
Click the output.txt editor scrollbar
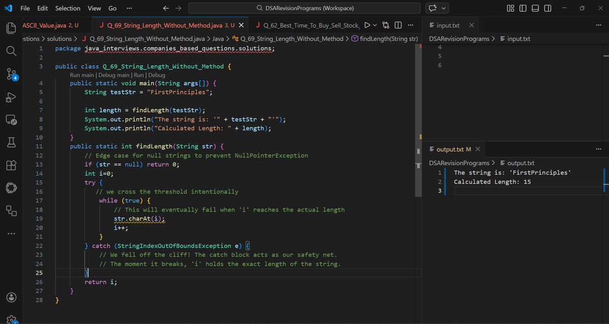606,180
